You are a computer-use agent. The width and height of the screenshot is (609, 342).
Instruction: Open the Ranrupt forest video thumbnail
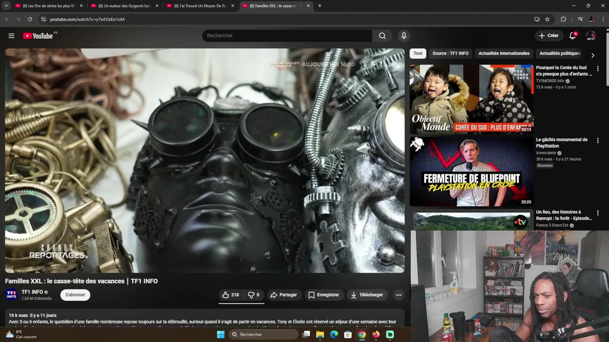(x=471, y=220)
